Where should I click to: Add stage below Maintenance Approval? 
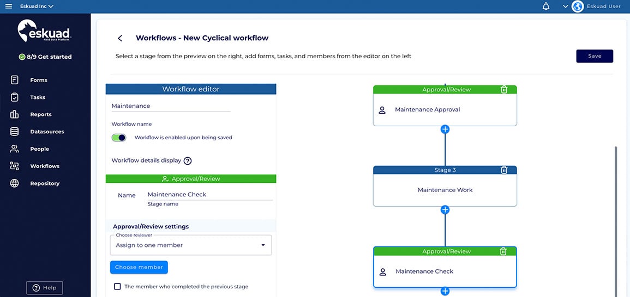[x=445, y=129]
